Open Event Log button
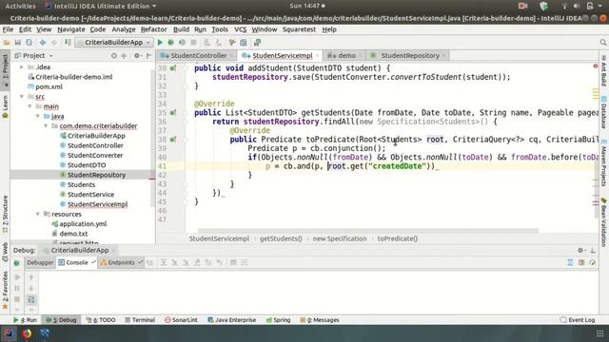This screenshot has width=609, height=342. click(578, 320)
